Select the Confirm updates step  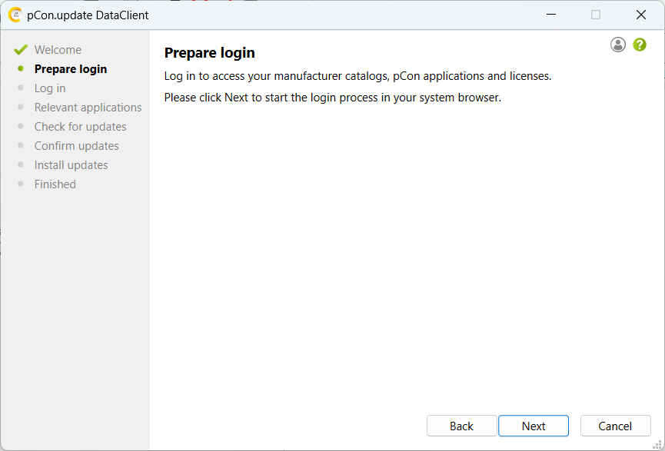(x=76, y=146)
